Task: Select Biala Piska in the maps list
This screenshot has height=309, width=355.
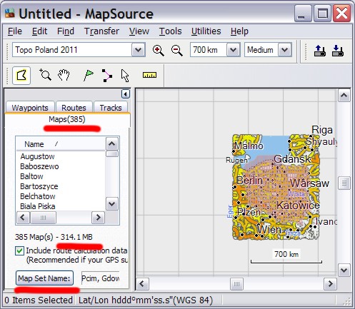Action: [38, 206]
